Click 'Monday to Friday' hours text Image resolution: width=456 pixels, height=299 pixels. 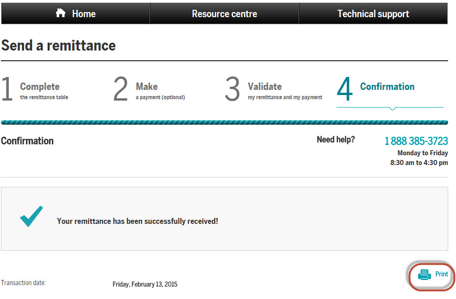tap(423, 153)
